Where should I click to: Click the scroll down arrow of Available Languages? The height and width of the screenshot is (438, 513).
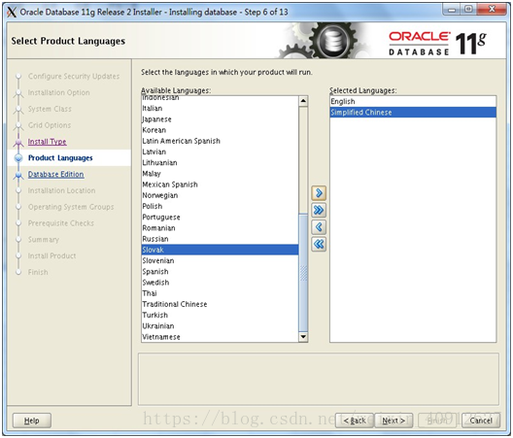(x=303, y=337)
